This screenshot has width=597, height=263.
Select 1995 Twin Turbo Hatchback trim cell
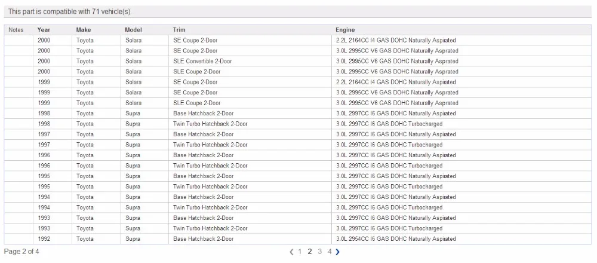250,186
